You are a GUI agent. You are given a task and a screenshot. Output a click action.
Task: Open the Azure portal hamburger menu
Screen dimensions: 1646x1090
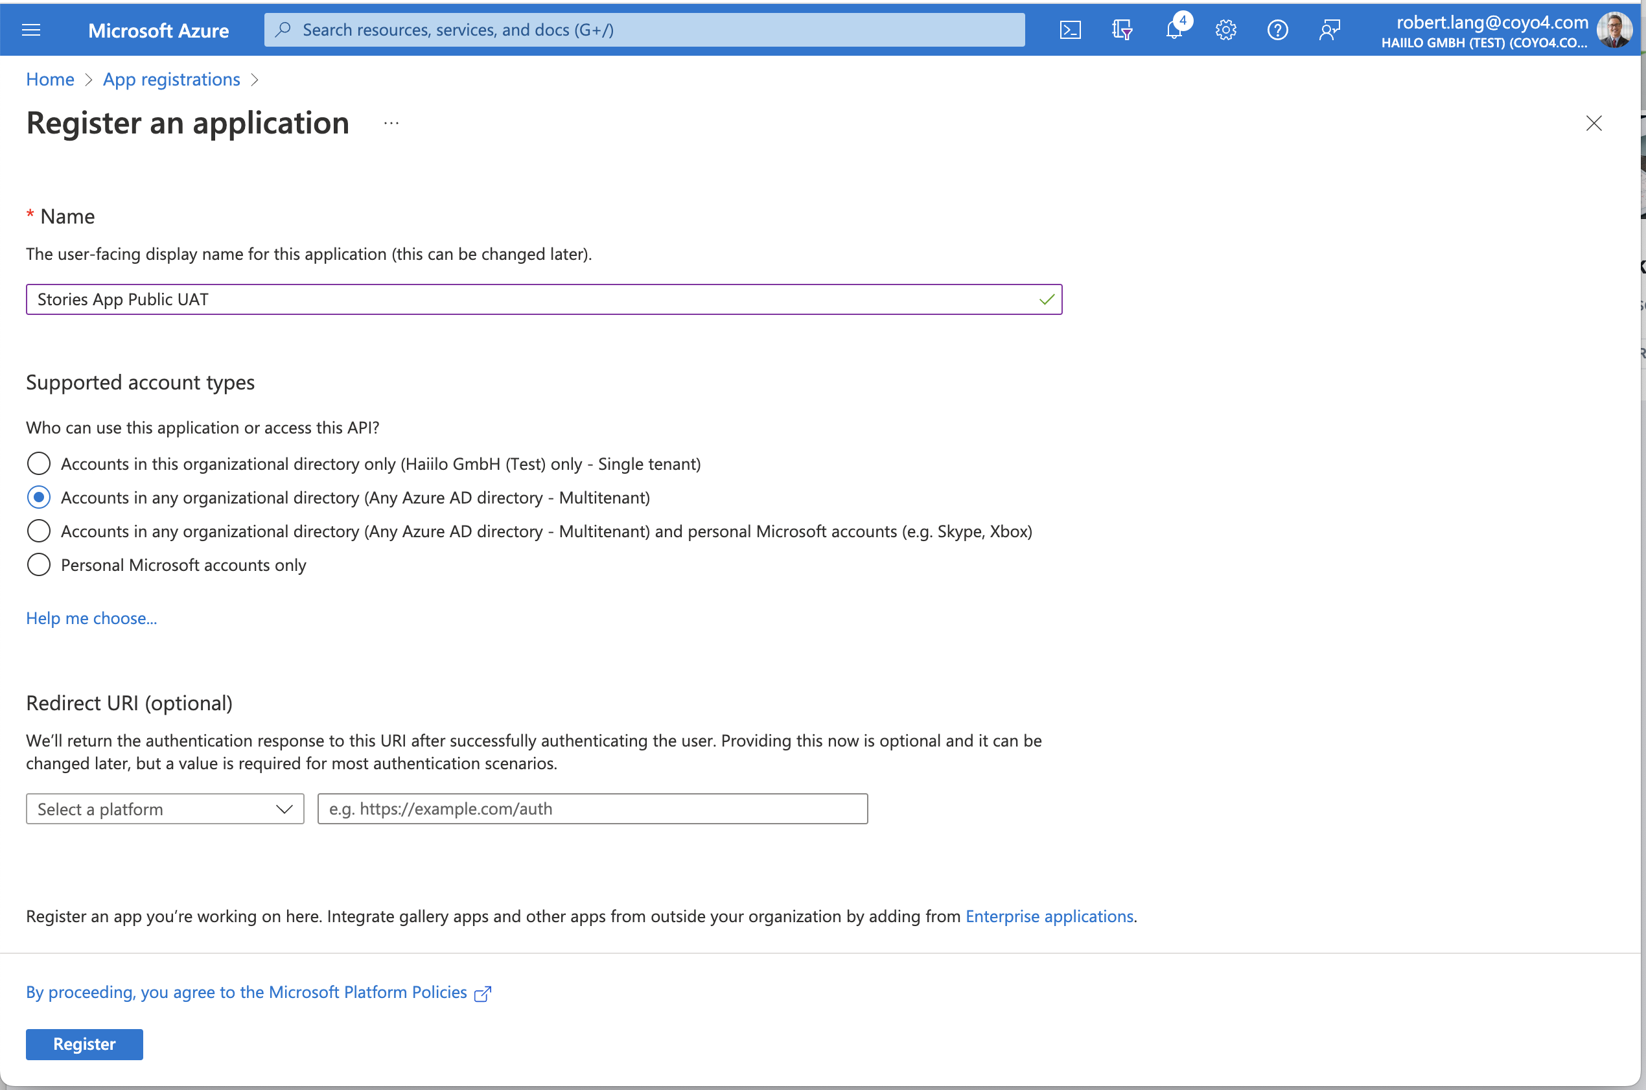pos(31,30)
